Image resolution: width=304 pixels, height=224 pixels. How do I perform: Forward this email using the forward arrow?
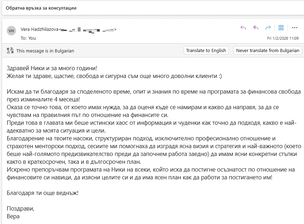[268, 28]
